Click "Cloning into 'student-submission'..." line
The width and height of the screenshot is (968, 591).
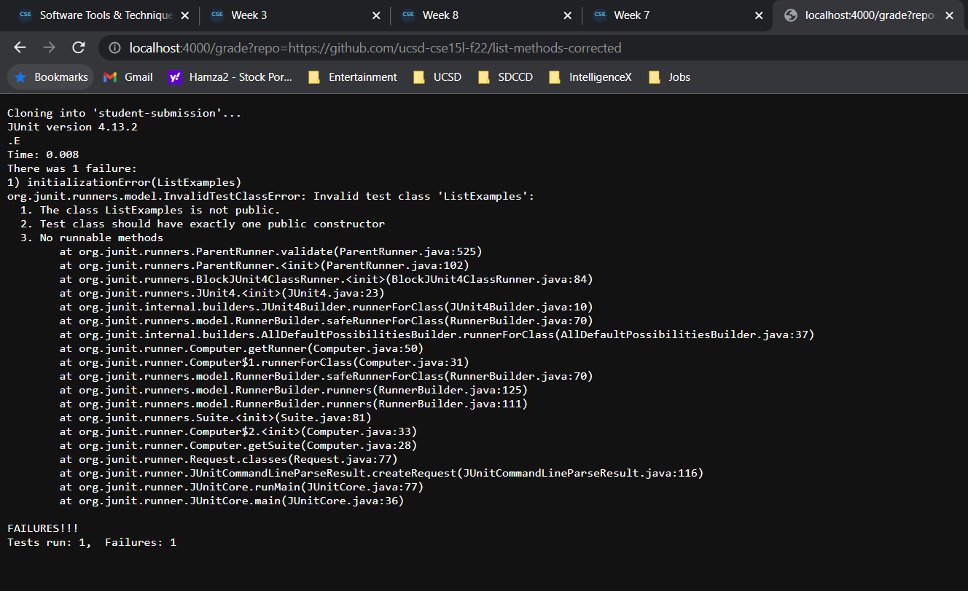[x=124, y=113]
